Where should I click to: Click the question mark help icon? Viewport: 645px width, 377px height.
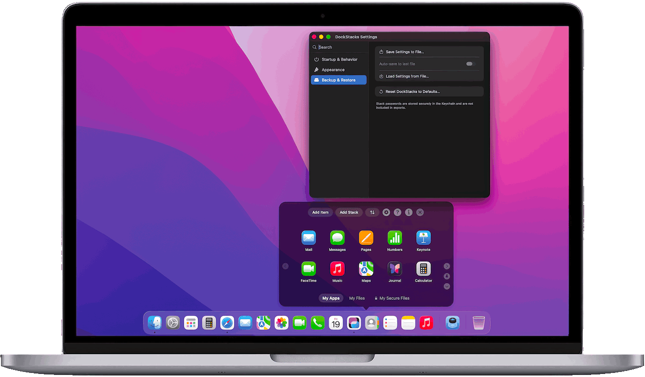(398, 212)
